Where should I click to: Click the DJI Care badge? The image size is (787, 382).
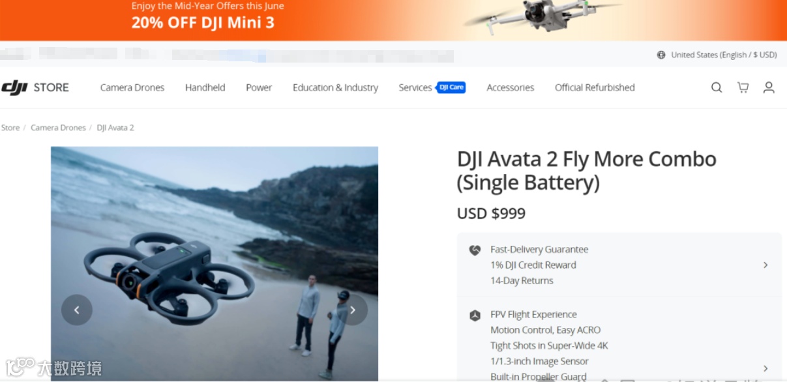click(451, 87)
